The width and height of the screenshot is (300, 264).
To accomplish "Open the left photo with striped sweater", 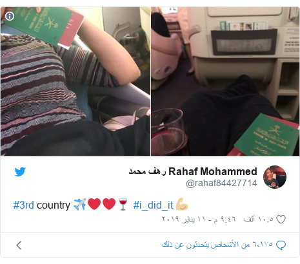I will click(75, 81).
